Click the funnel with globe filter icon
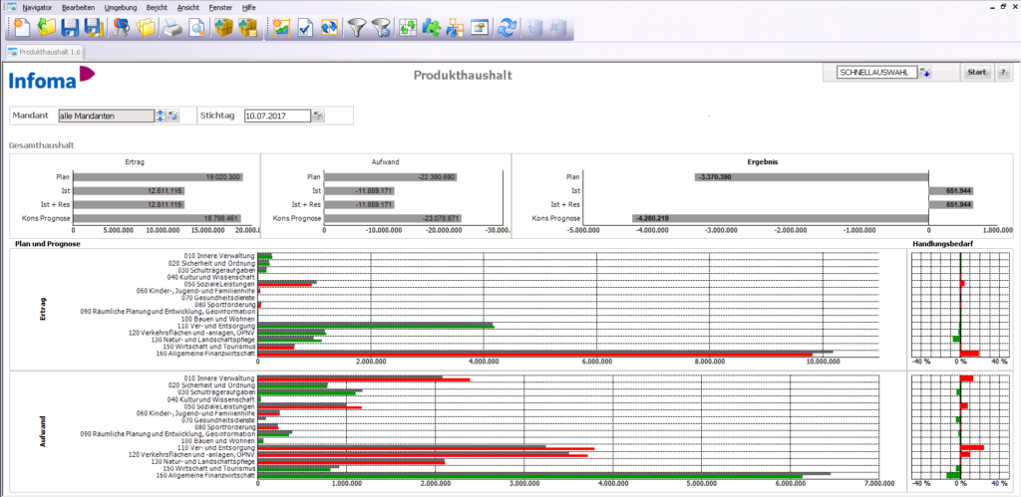The image size is (1021, 497). (380, 27)
